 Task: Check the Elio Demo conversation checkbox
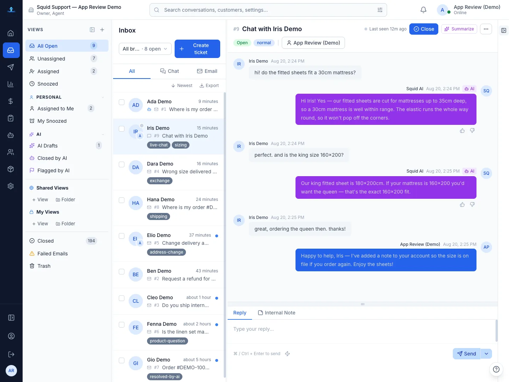[x=122, y=236]
